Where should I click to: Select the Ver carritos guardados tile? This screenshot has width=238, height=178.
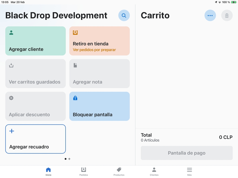[35, 74]
